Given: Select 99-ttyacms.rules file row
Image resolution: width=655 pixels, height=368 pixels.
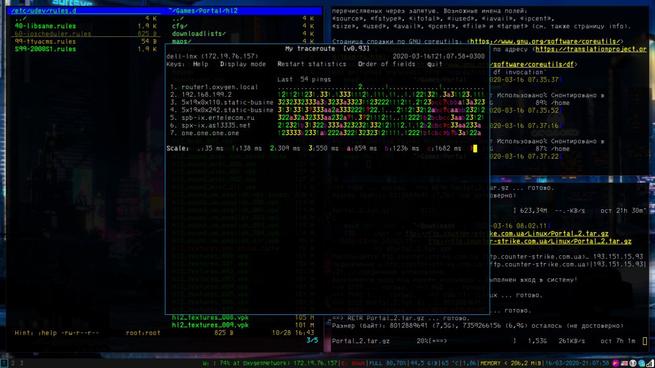Looking at the screenshot, I should pos(87,41).
